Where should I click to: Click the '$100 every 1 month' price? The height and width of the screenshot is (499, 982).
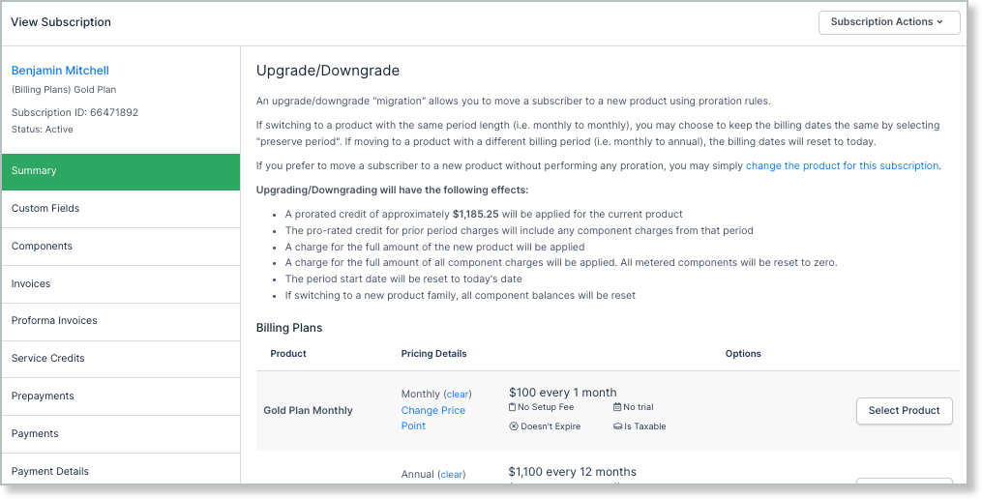point(562,393)
